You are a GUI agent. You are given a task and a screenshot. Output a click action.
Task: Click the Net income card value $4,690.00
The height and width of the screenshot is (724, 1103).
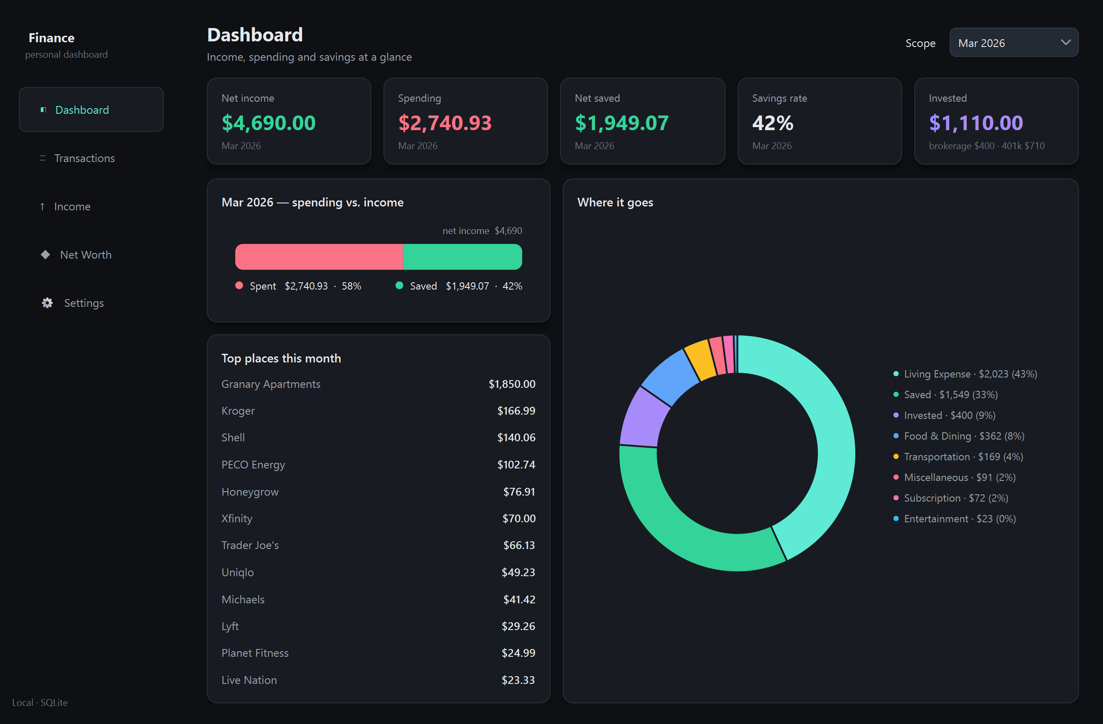coord(268,123)
